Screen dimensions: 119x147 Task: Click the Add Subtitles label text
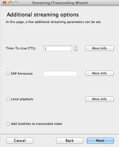click(37, 124)
